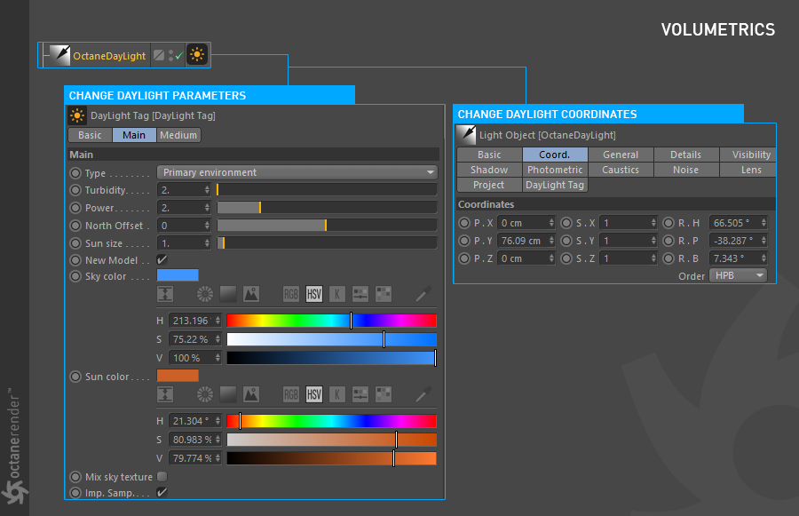Viewport: 799px width, 516px height.
Task: Open the Type Primary environment dropdown
Action: click(x=297, y=172)
